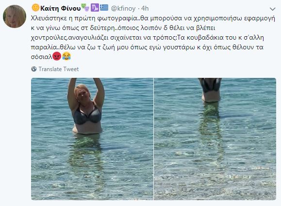Image resolution: width=281 pixels, height=206 pixels.
Task: Open the tweet options chevron menu
Action: click(273, 9)
